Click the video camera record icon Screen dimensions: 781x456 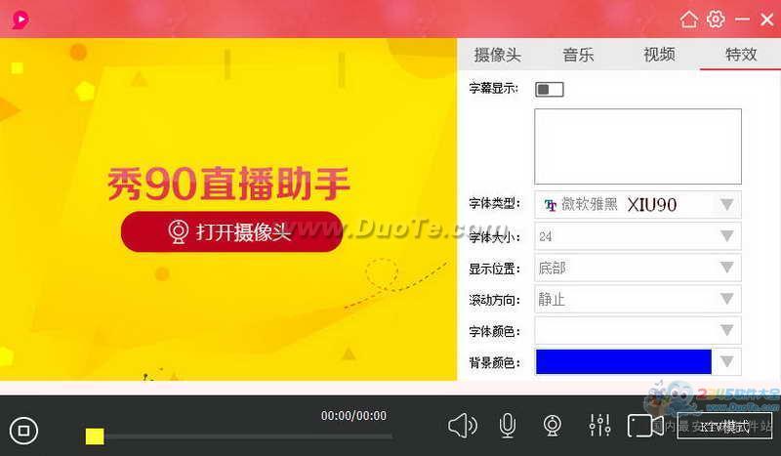click(644, 426)
